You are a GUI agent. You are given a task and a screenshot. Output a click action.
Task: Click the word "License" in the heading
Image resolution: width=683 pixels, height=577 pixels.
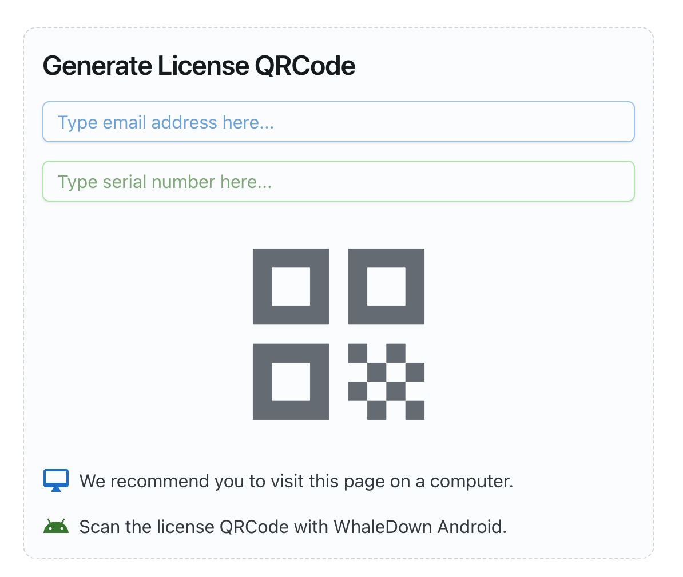click(203, 66)
